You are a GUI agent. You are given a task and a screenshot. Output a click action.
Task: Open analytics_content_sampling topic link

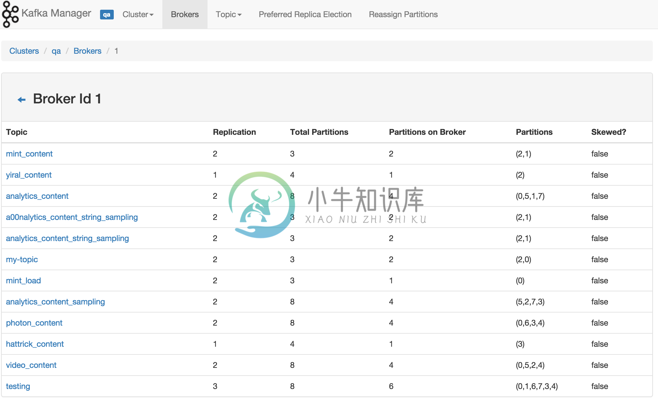[x=55, y=302]
